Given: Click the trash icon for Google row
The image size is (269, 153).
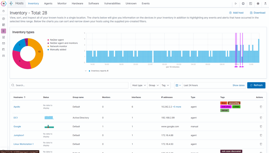Looking at the screenshot, I should click(261, 126).
